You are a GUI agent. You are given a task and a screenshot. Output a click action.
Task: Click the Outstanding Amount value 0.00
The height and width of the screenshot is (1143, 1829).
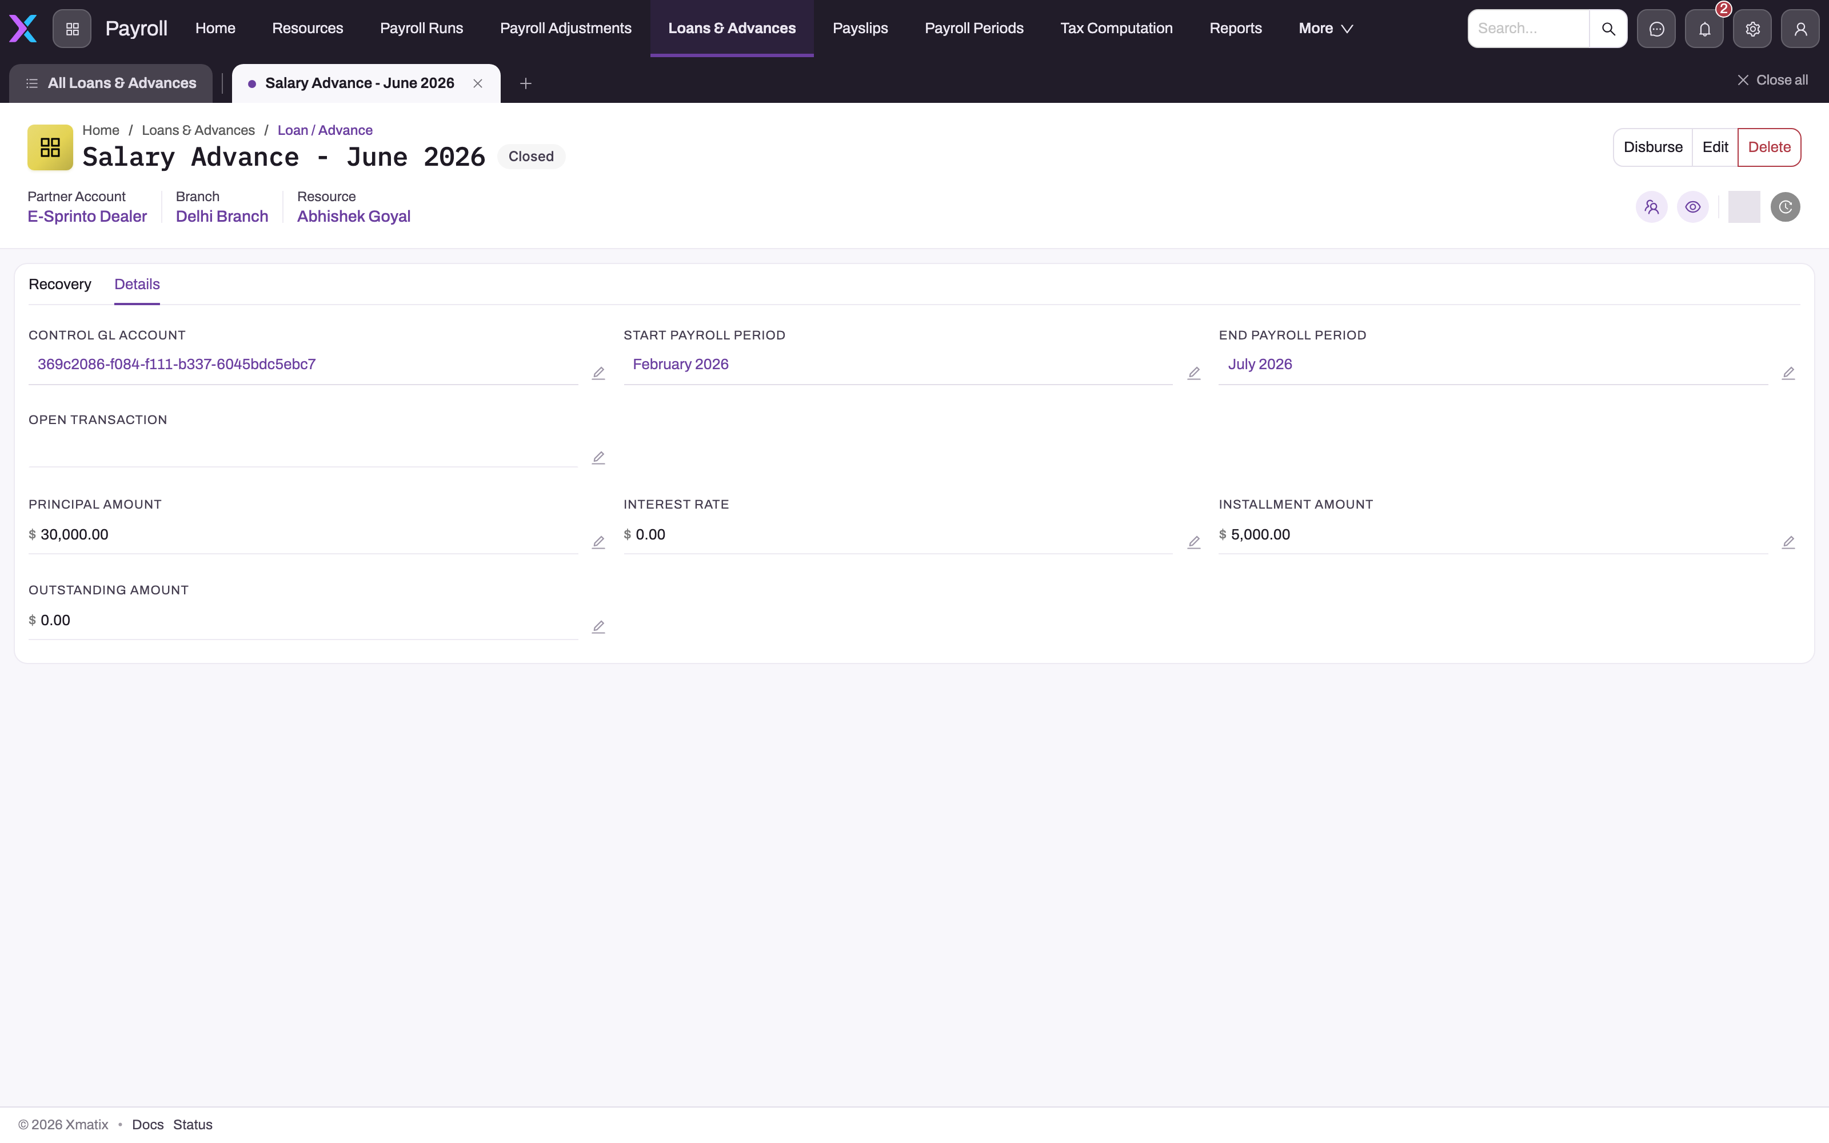pos(55,621)
